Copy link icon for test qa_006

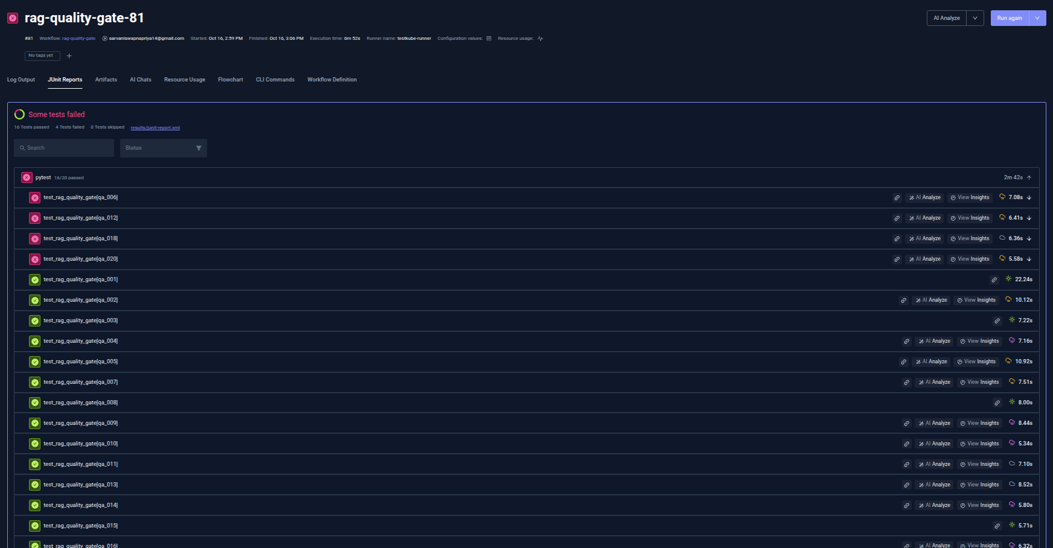coord(897,197)
